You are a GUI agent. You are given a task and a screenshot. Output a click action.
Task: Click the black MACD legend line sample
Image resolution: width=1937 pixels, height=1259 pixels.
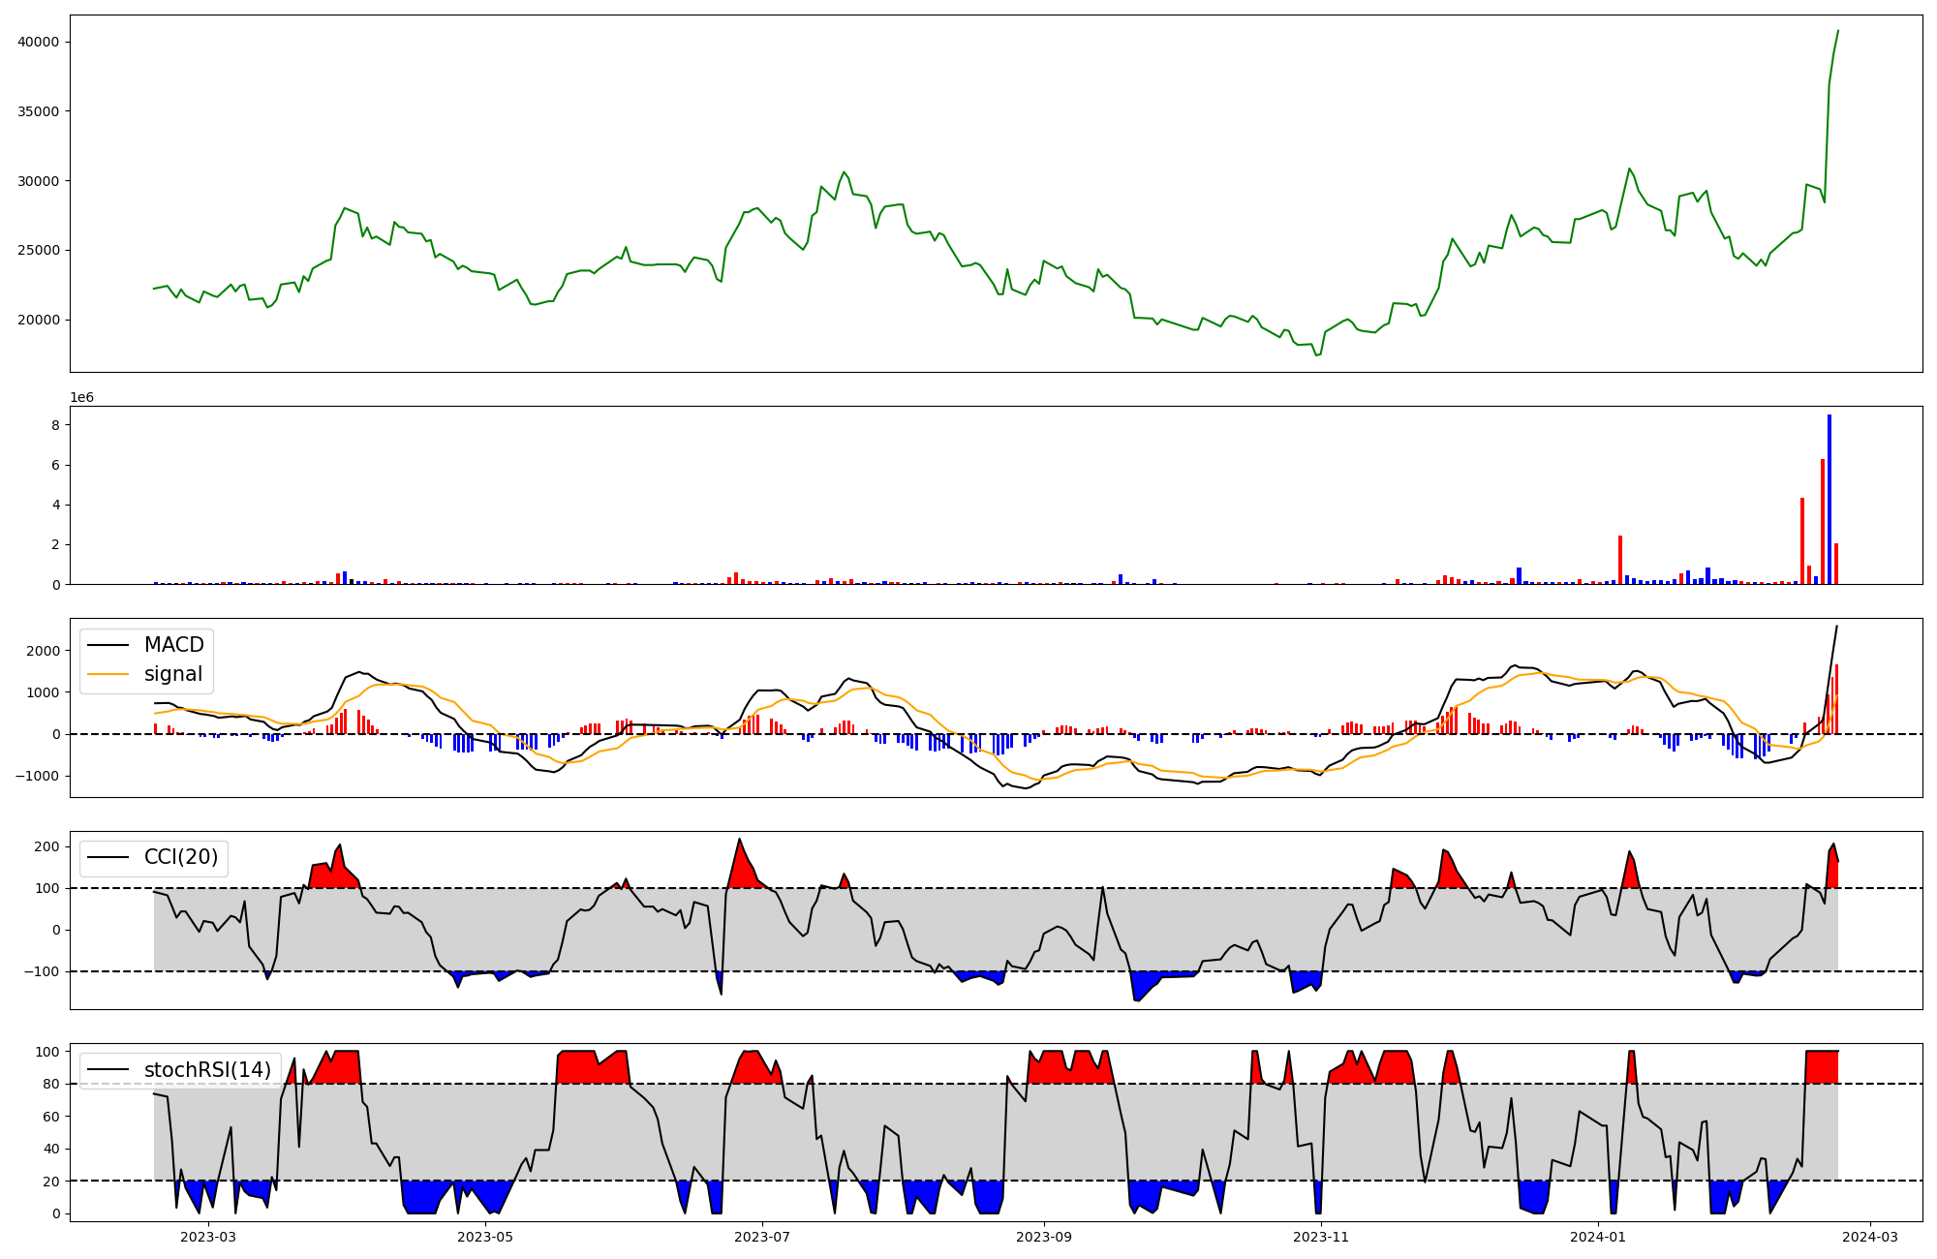[x=110, y=645]
